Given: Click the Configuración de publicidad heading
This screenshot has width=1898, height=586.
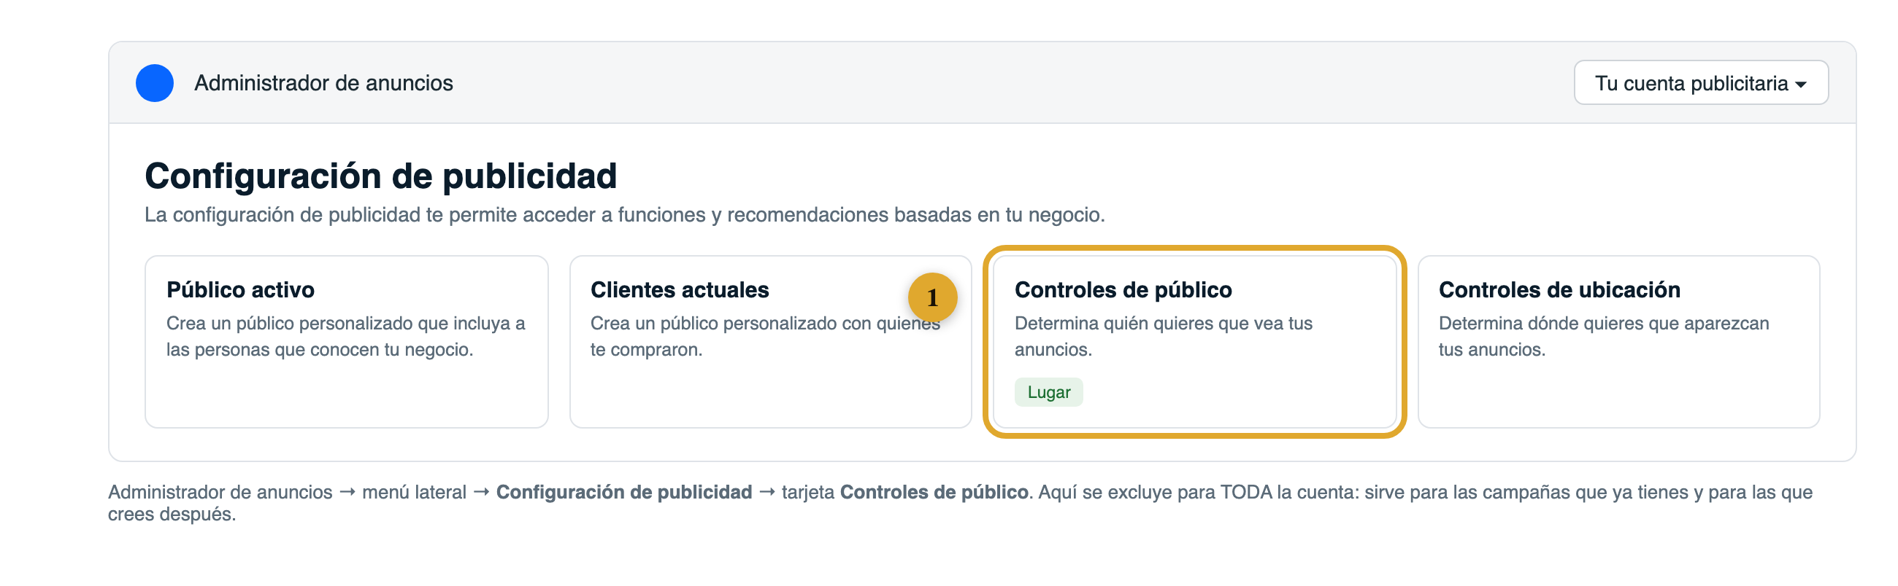Looking at the screenshot, I should click(380, 176).
